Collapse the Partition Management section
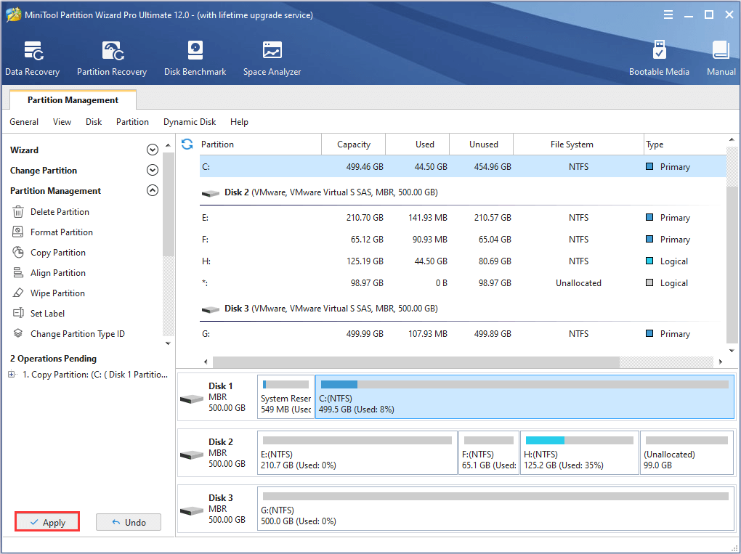Screen dimensions: 741x554 [x=152, y=190]
